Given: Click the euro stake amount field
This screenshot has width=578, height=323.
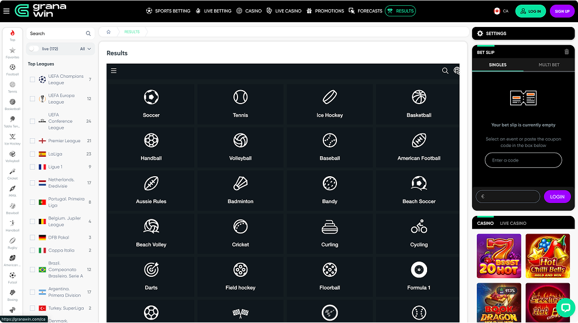Looking at the screenshot, I should pyautogui.click(x=508, y=197).
